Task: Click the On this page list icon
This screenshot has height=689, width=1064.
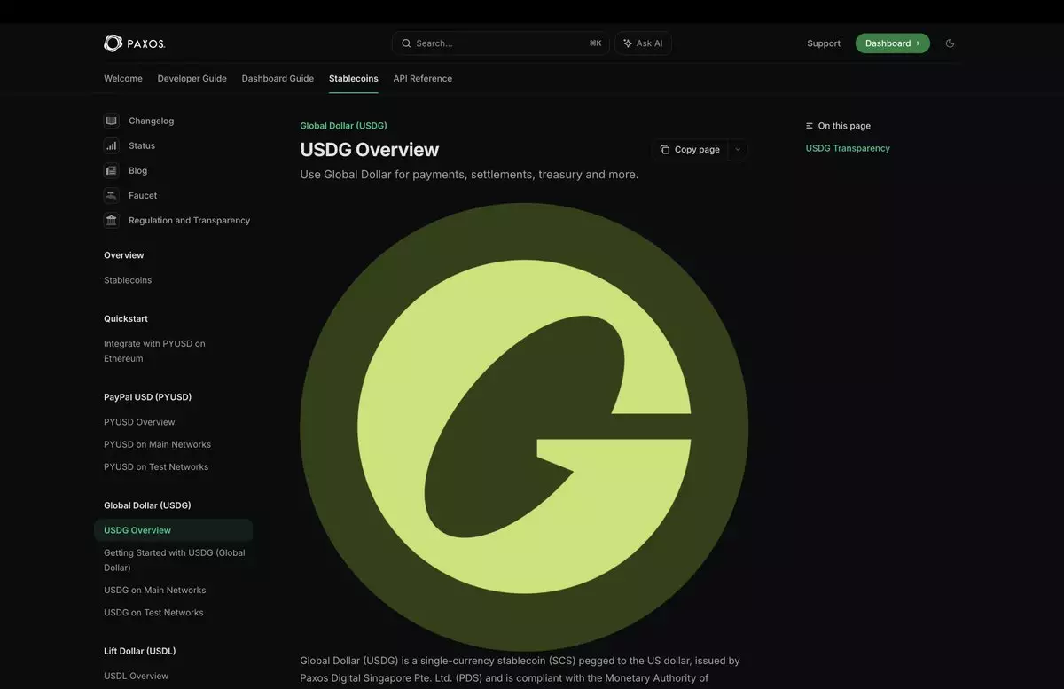Action: point(810,126)
